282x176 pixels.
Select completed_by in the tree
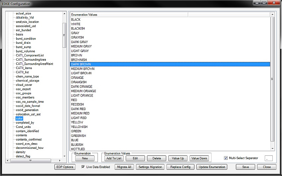click(25, 123)
